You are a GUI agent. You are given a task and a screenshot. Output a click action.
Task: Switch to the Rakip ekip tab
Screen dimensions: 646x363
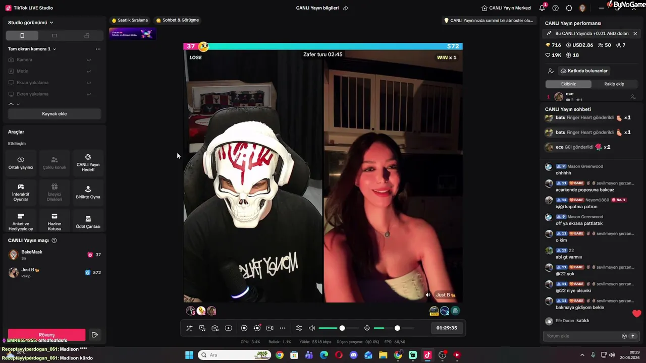point(614,84)
